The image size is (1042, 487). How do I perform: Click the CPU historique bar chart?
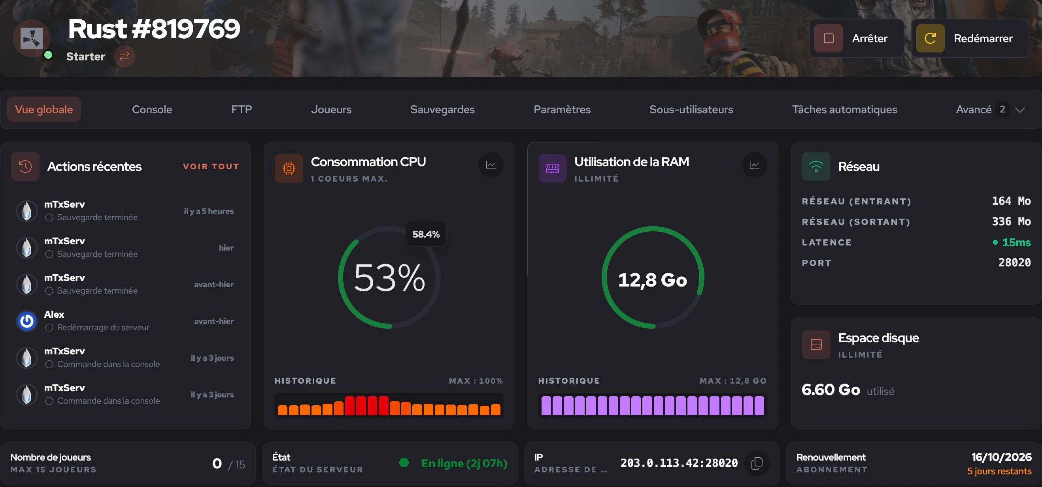point(389,405)
